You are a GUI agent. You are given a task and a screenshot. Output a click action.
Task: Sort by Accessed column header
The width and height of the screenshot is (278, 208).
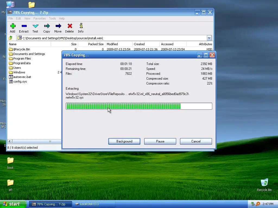point(173,44)
